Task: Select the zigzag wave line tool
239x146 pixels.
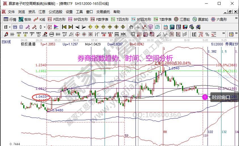Action: [x=165, y=34]
